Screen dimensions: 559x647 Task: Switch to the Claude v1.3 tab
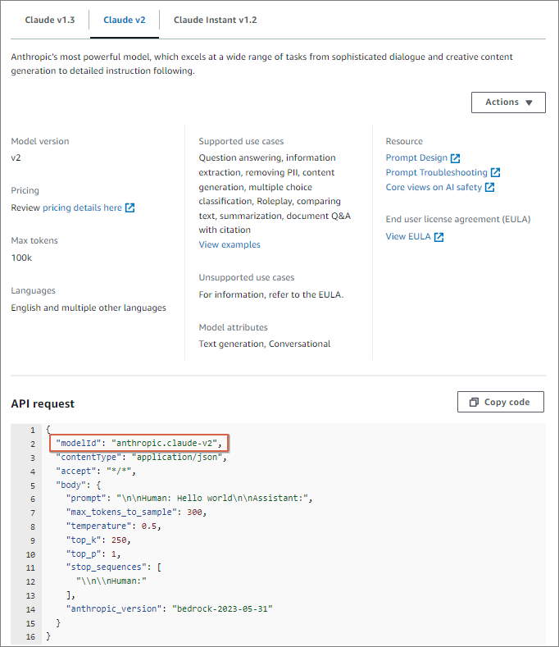(50, 20)
